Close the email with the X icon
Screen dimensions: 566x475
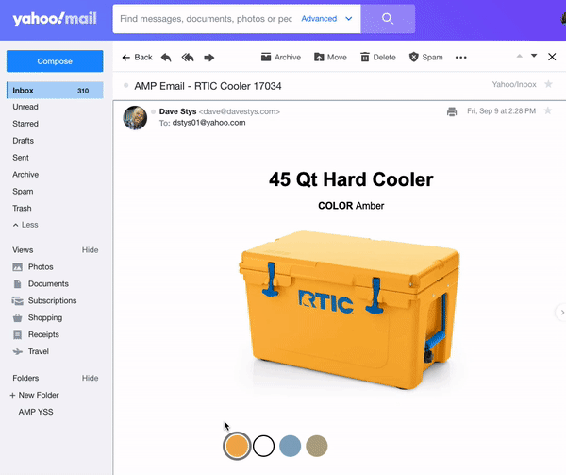552,57
